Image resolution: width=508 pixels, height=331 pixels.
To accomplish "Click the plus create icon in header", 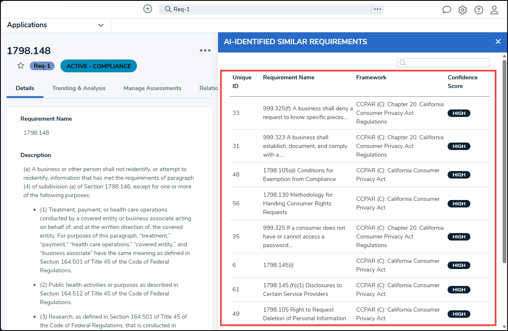I will click(x=148, y=9).
